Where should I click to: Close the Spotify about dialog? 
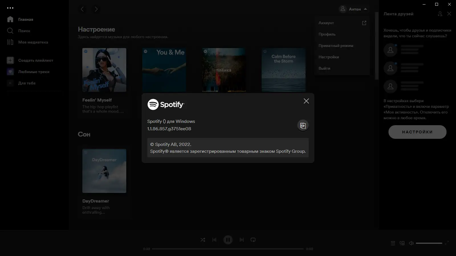[306, 101]
